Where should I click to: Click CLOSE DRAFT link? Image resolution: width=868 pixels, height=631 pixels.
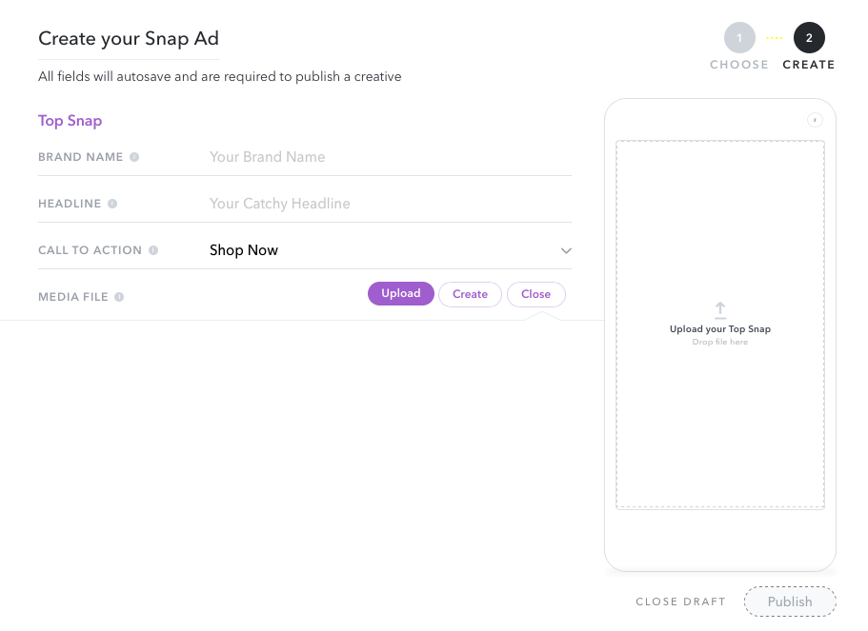click(x=680, y=601)
